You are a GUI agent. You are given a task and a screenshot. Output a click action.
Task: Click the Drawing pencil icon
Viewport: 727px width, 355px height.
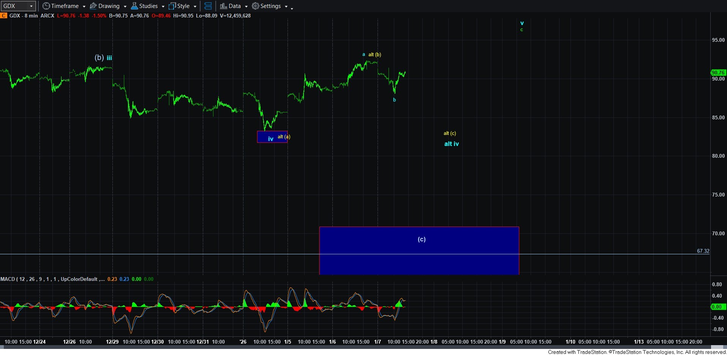(93, 6)
